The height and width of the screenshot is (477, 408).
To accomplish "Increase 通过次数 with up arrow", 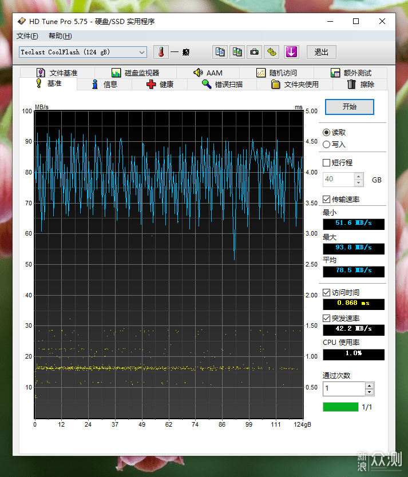I will tap(369, 385).
